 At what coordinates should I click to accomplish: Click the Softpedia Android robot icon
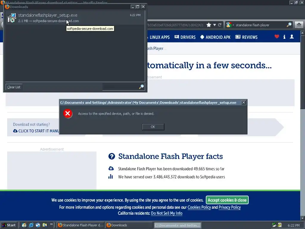(x=202, y=37)
